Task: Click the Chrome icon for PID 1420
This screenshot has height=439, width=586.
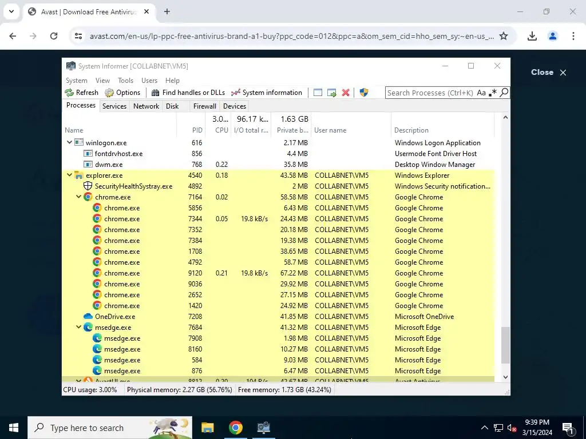Action: (97, 305)
